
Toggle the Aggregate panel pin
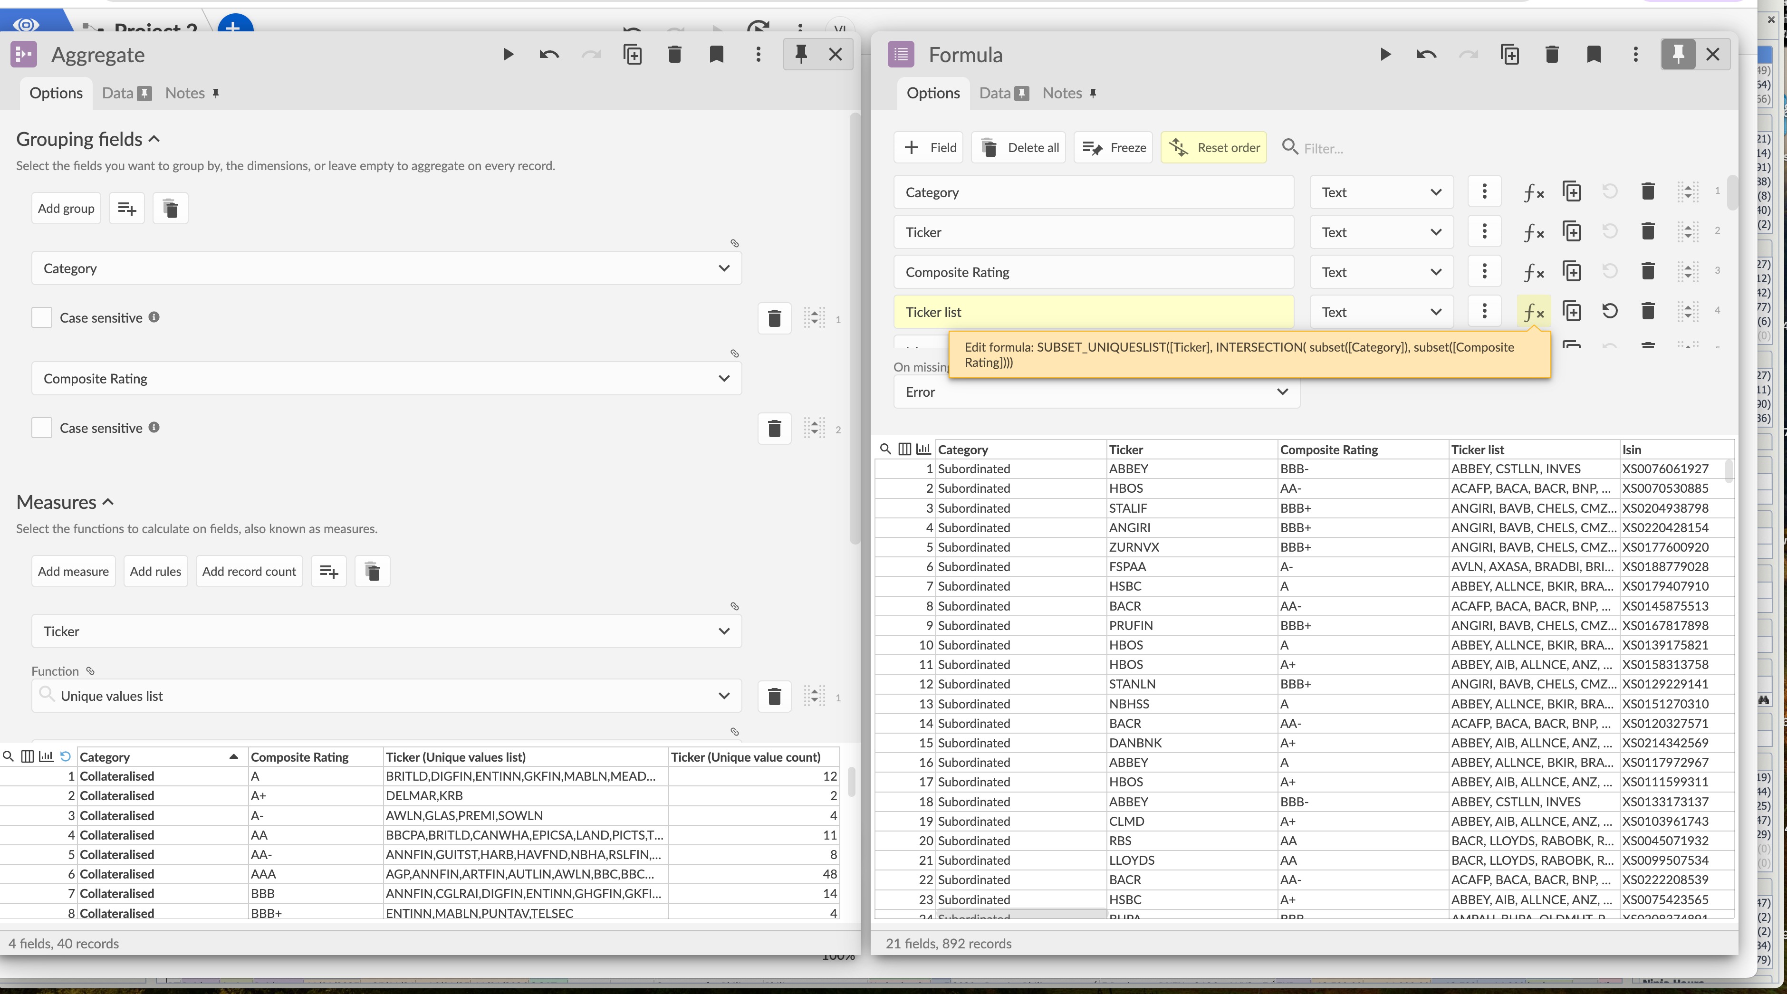(800, 54)
